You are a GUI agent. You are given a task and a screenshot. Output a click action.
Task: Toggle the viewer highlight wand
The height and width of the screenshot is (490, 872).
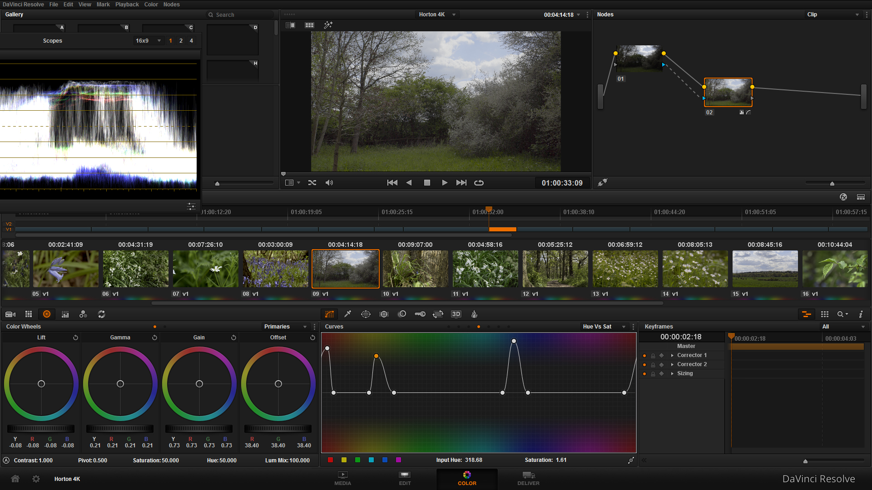328,25
